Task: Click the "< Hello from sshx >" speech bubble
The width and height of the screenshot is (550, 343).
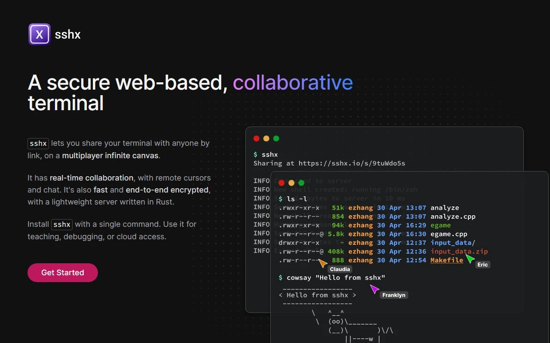Action: (x=318, y=295)
